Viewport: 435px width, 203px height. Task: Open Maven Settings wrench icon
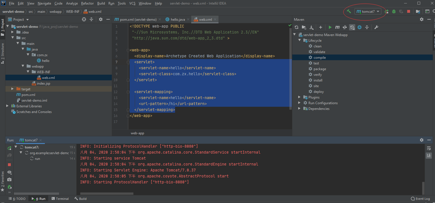pyautogui.click(x=376, y=27)
